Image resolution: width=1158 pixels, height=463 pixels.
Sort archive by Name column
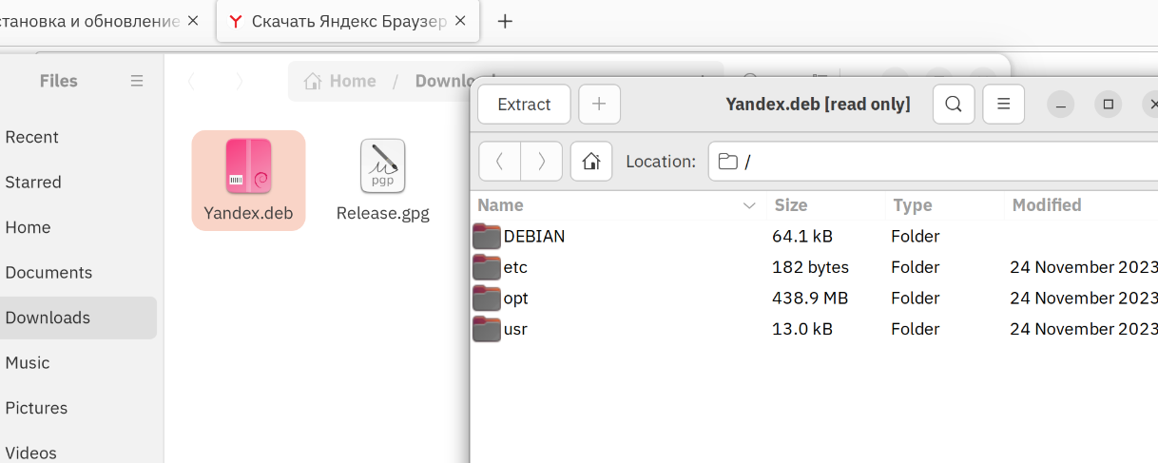618,205
